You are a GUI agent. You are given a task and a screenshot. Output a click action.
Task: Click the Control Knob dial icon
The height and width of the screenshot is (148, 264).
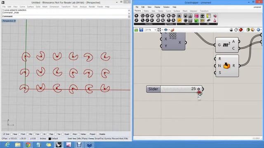[x=185, y=21]
